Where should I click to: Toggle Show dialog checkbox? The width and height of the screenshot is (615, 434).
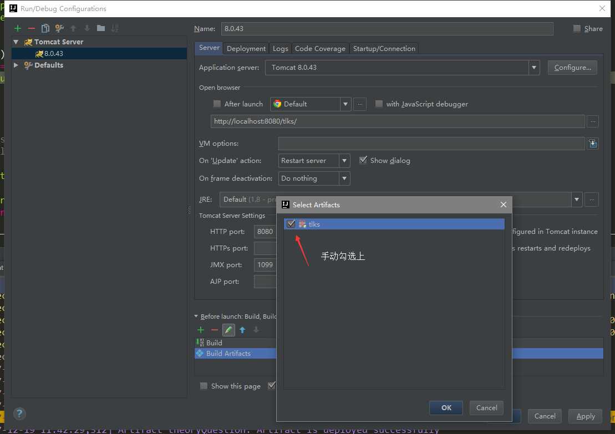(x=363, y=160)
